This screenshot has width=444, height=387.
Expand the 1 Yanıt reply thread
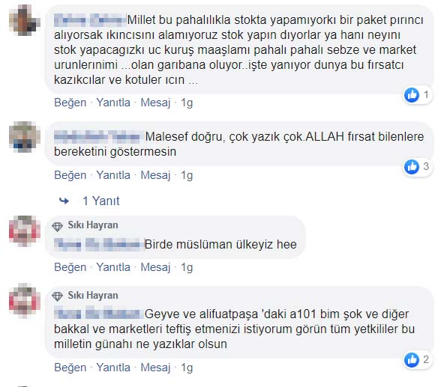pos(100,201)
